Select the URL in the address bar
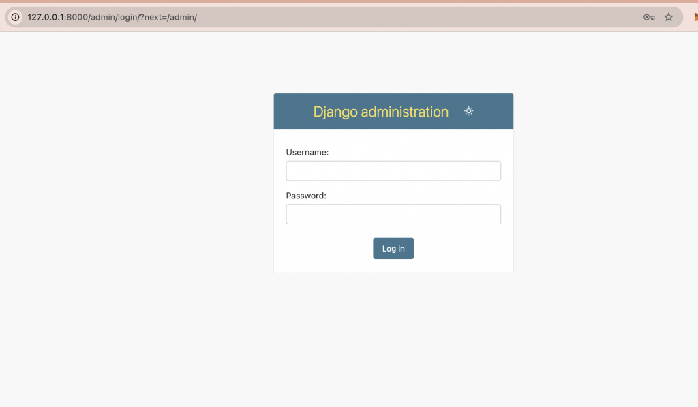 coord(112,17)
